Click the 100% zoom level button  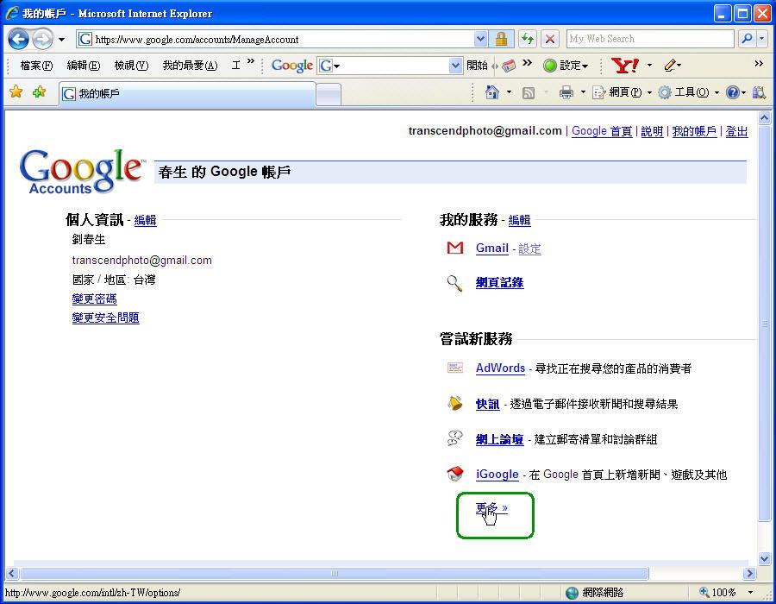(718, 592)
